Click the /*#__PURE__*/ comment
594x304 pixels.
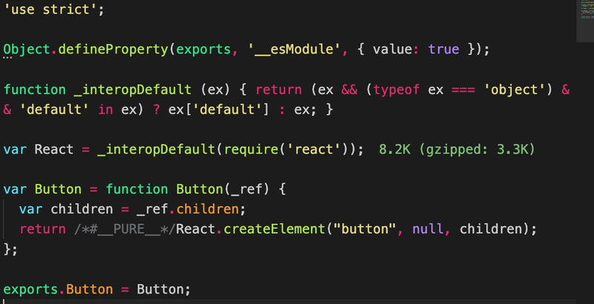click(x=124, y=228)
